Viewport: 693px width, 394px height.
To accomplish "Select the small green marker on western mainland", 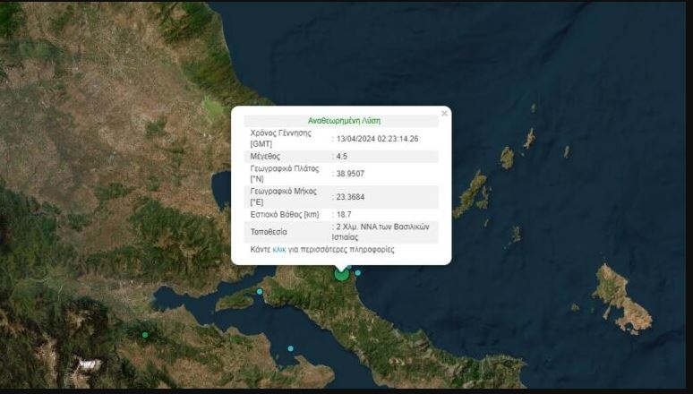I will (x=145, y=335).
